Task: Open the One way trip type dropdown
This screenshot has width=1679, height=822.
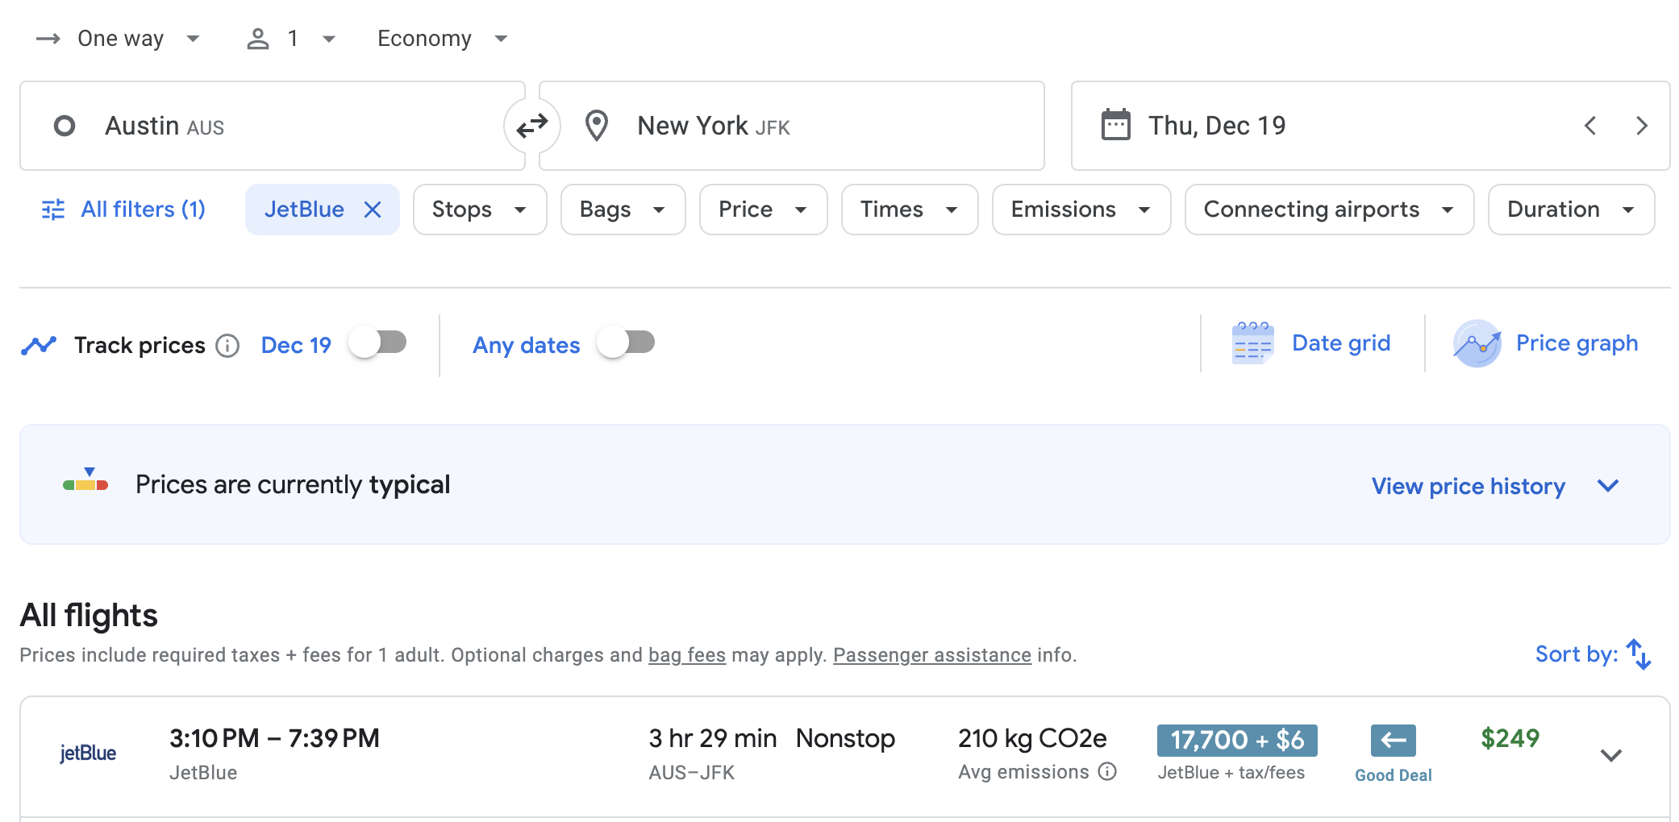Action: tap(119, 39)
